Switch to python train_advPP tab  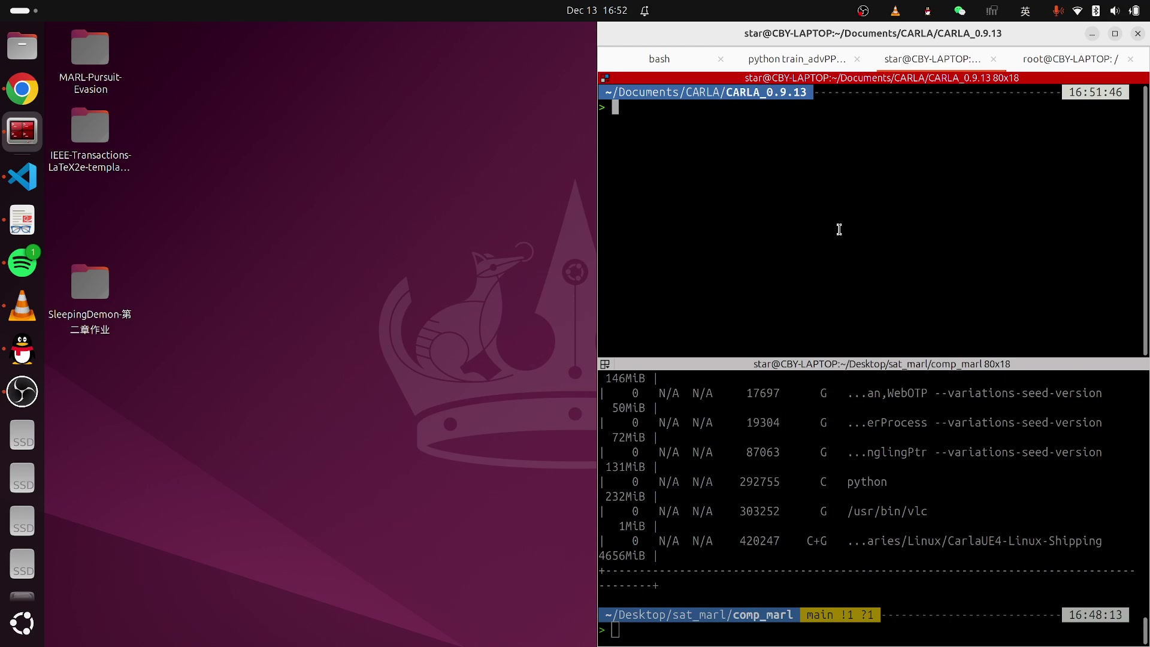797,59
